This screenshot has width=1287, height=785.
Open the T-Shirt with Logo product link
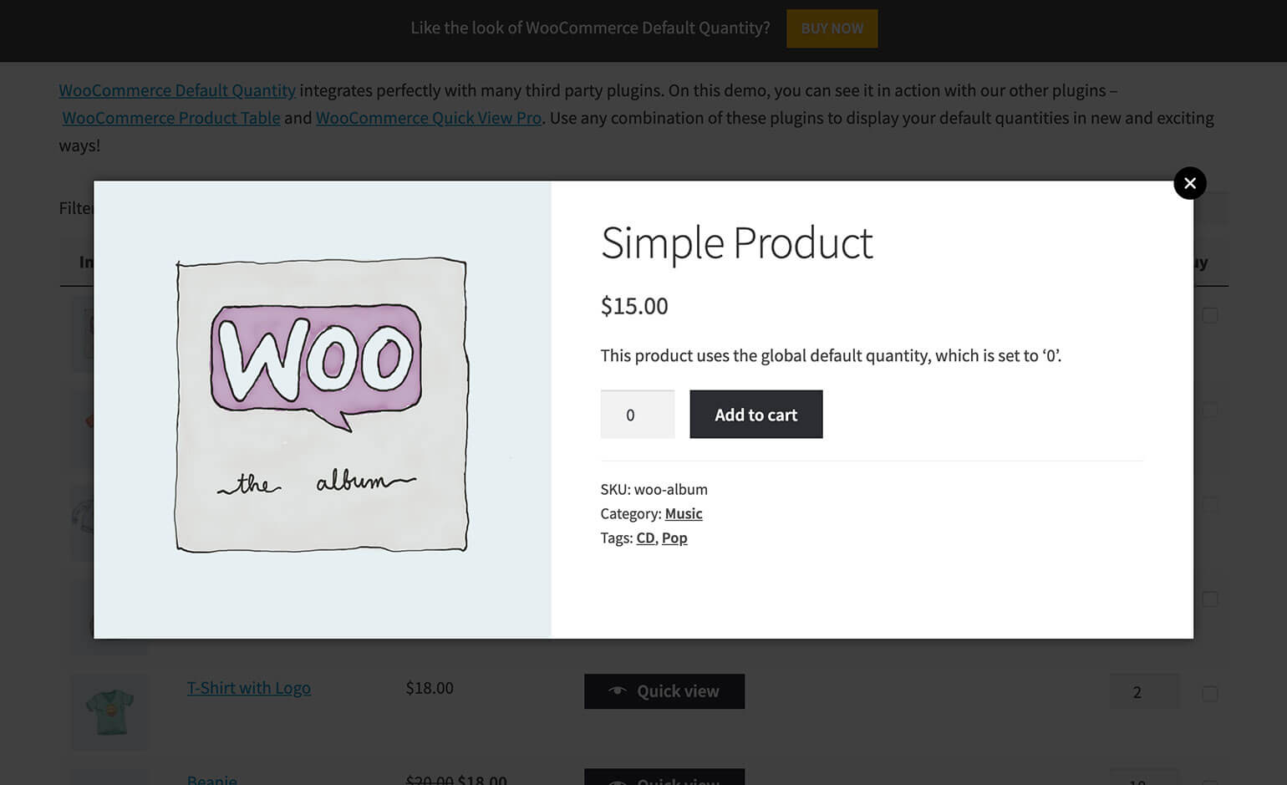click(x=248, y=688)
